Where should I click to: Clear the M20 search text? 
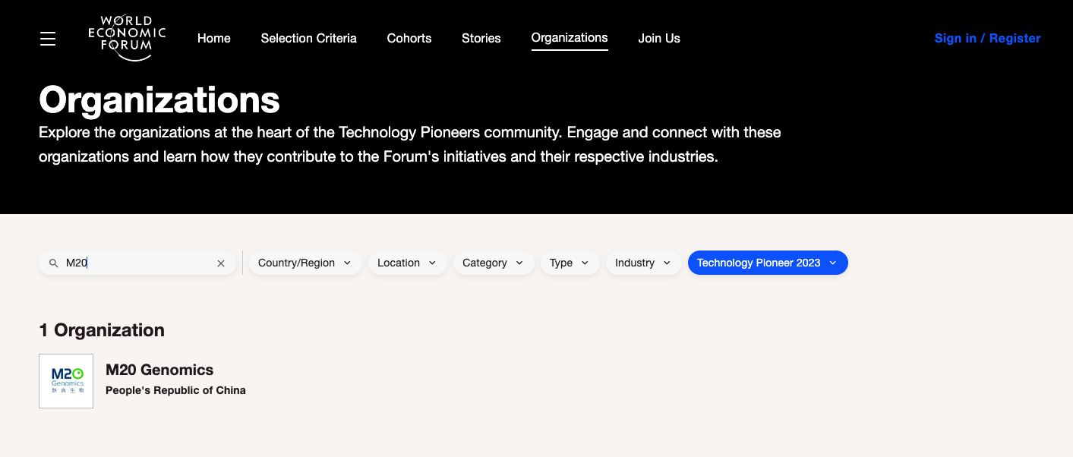pos(221,263)
